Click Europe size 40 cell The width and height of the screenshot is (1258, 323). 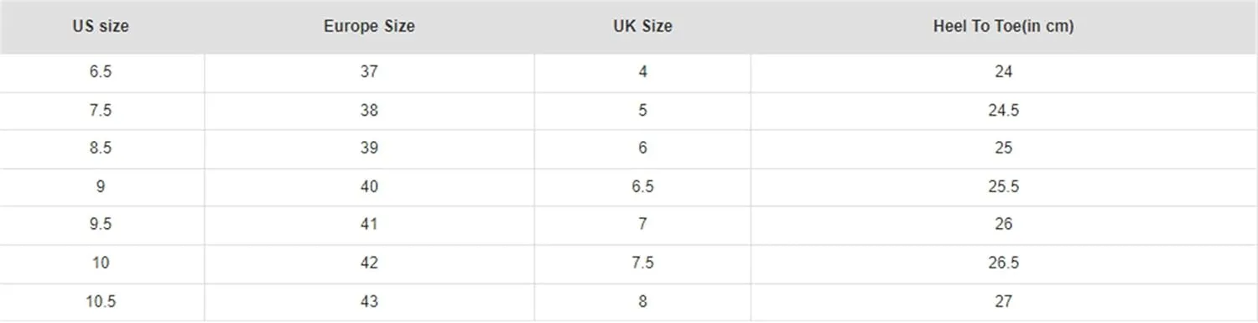(x=369, y=187)
